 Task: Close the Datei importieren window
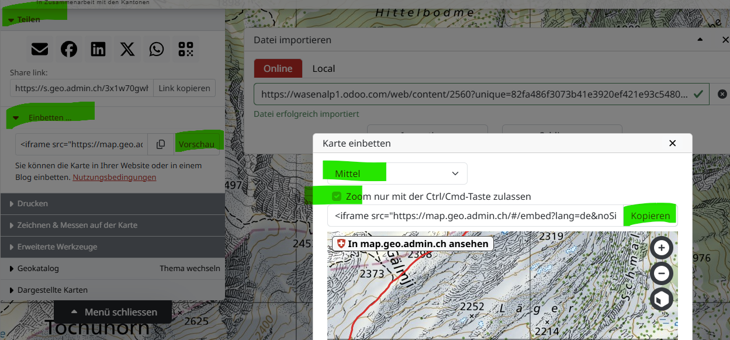725,40
